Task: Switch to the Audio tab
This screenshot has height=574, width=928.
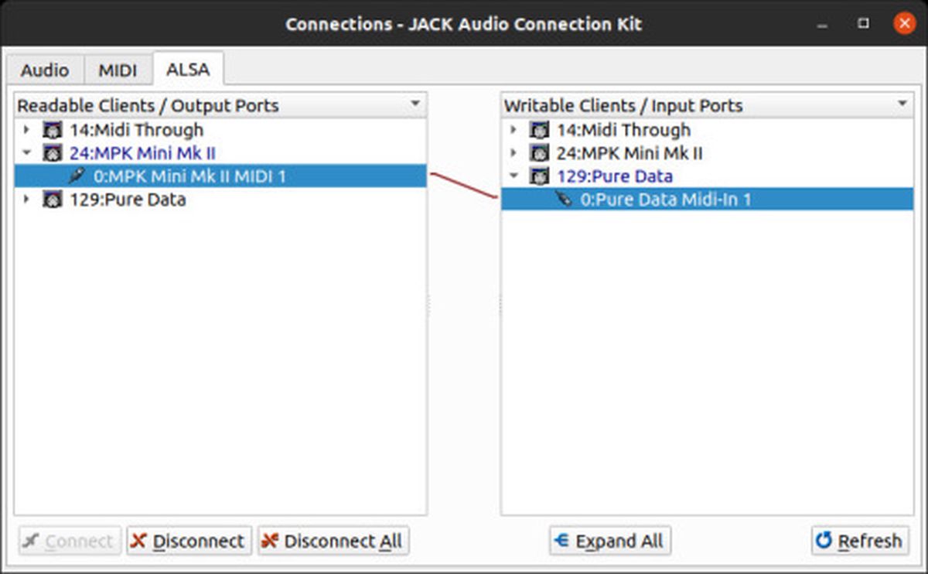Action: point(45,70)
